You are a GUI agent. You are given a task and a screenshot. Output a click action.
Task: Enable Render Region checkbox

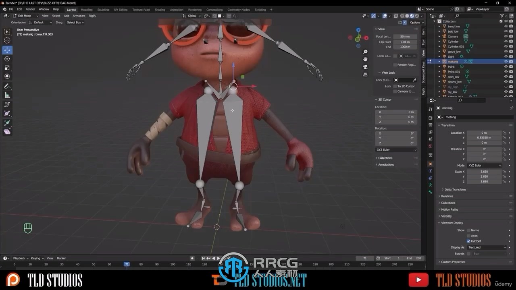click(395, 65)
